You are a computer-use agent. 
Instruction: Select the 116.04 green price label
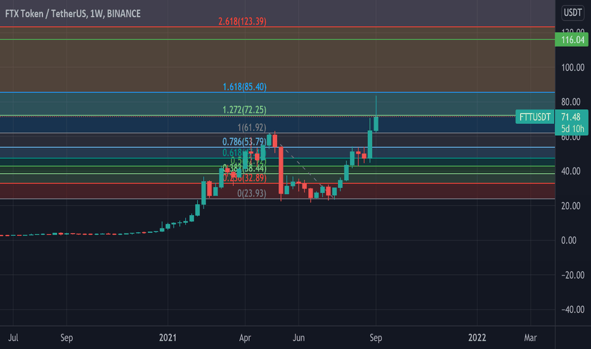pyautogui.click(x=572, y=39)
